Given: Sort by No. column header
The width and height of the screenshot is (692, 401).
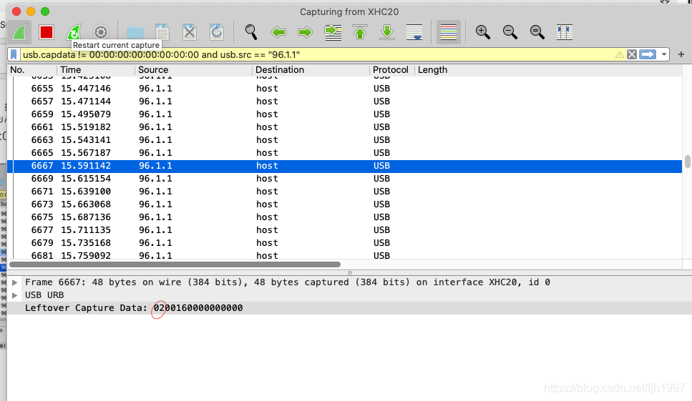Looking at the screenshot, I should tap(31, 70).
